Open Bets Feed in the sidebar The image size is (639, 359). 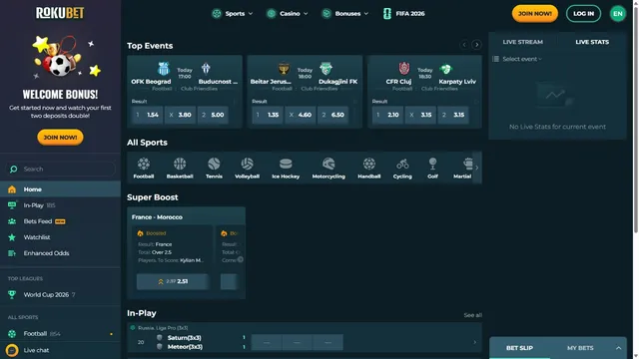tap(60, 221)
